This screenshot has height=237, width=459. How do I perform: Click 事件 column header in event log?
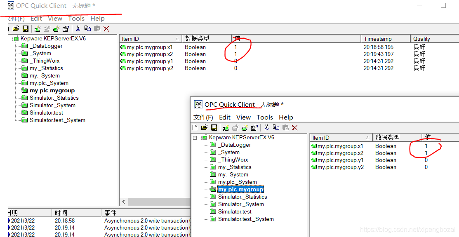146,213
